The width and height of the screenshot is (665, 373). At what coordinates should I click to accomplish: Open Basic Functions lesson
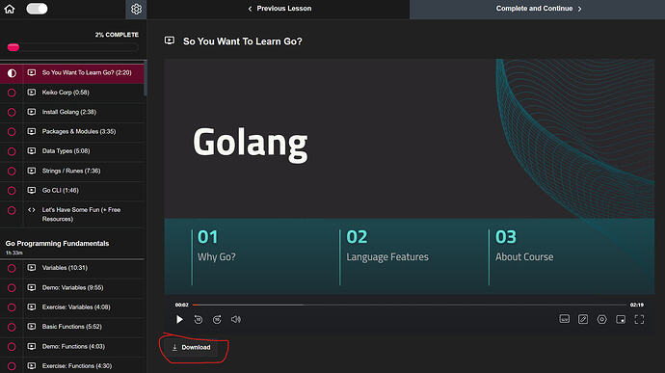[72, 327]
